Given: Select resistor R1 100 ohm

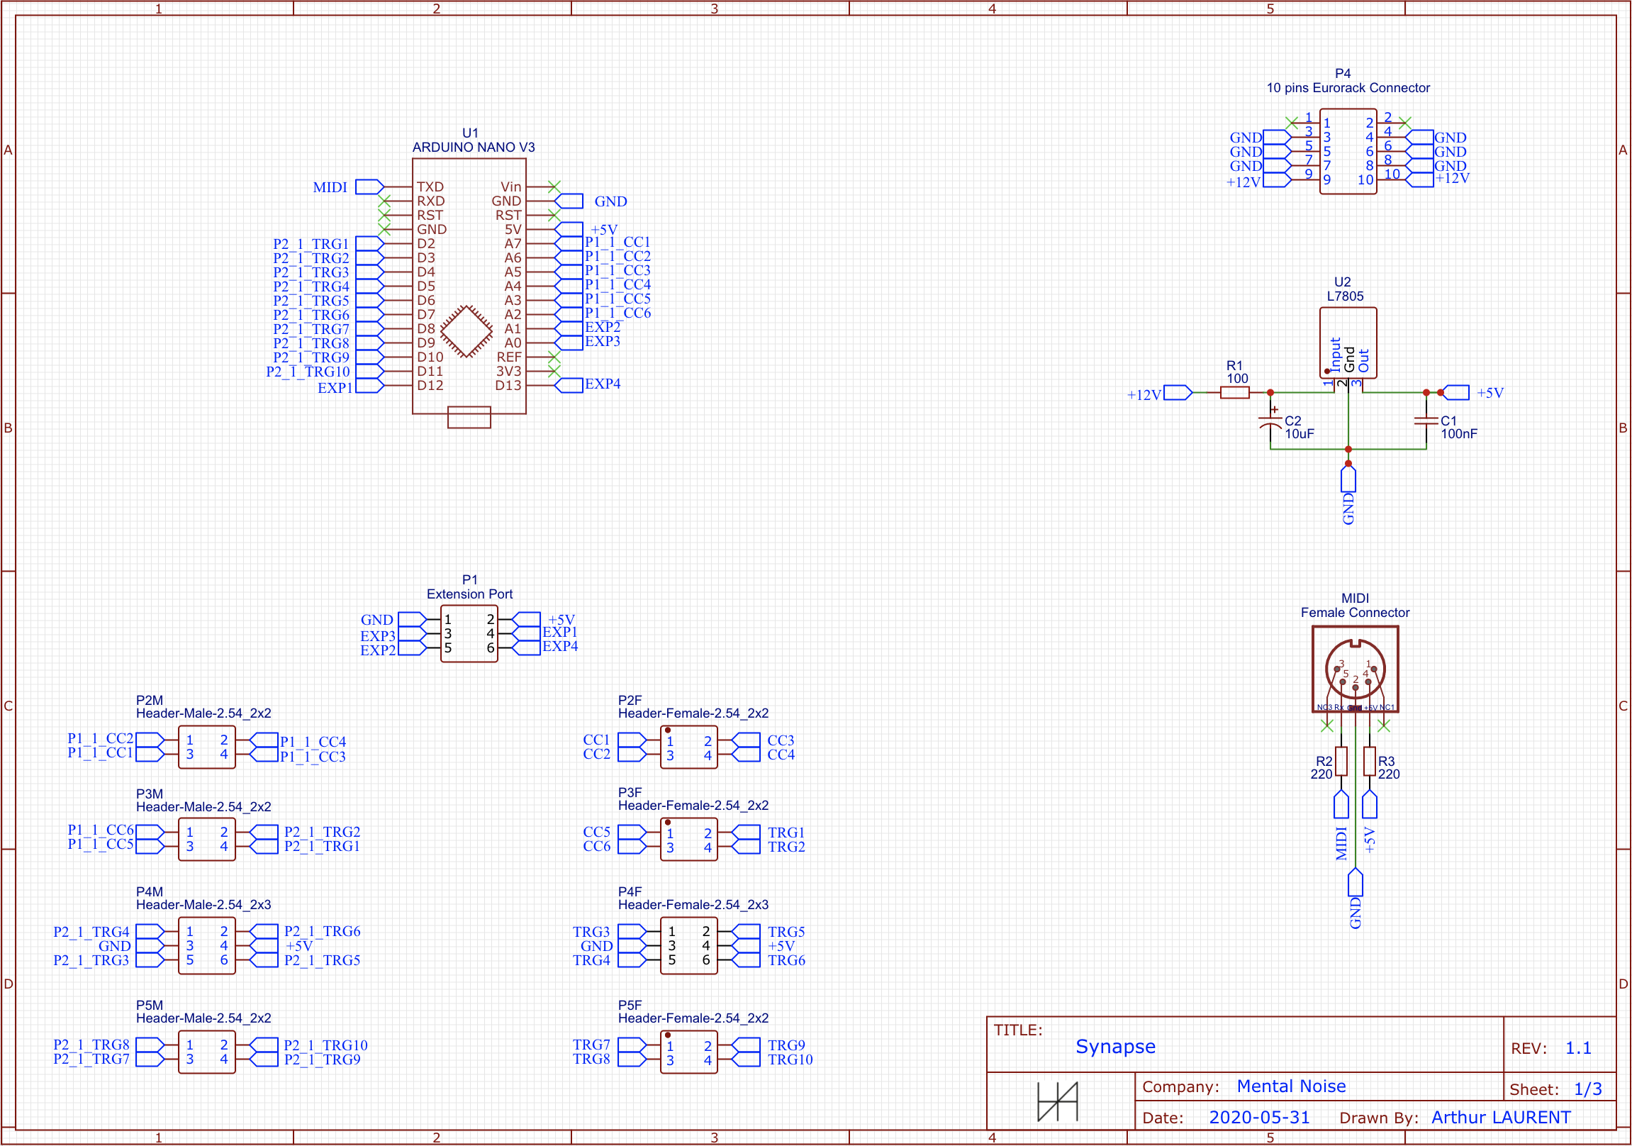Looking at the screenshot, I should (x=1234, y=392).
